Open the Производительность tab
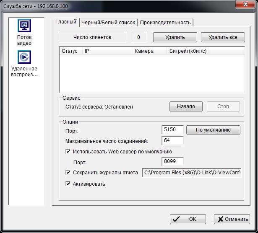 [165, 23]
